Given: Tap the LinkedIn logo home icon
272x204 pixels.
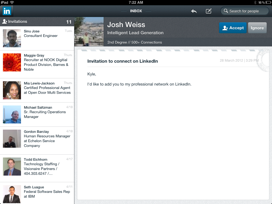Looking at the screenshot, I should click(7, 11).
